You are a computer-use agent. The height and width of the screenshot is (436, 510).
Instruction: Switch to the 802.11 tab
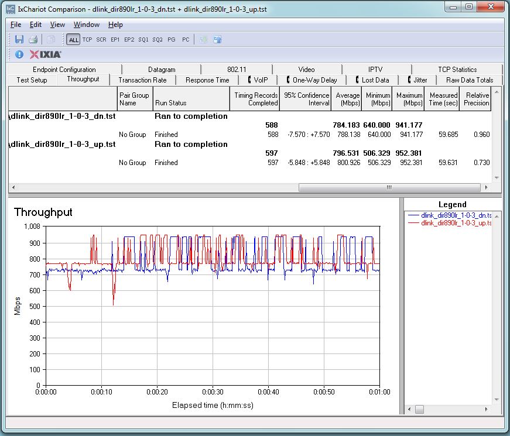coord(237,69)
